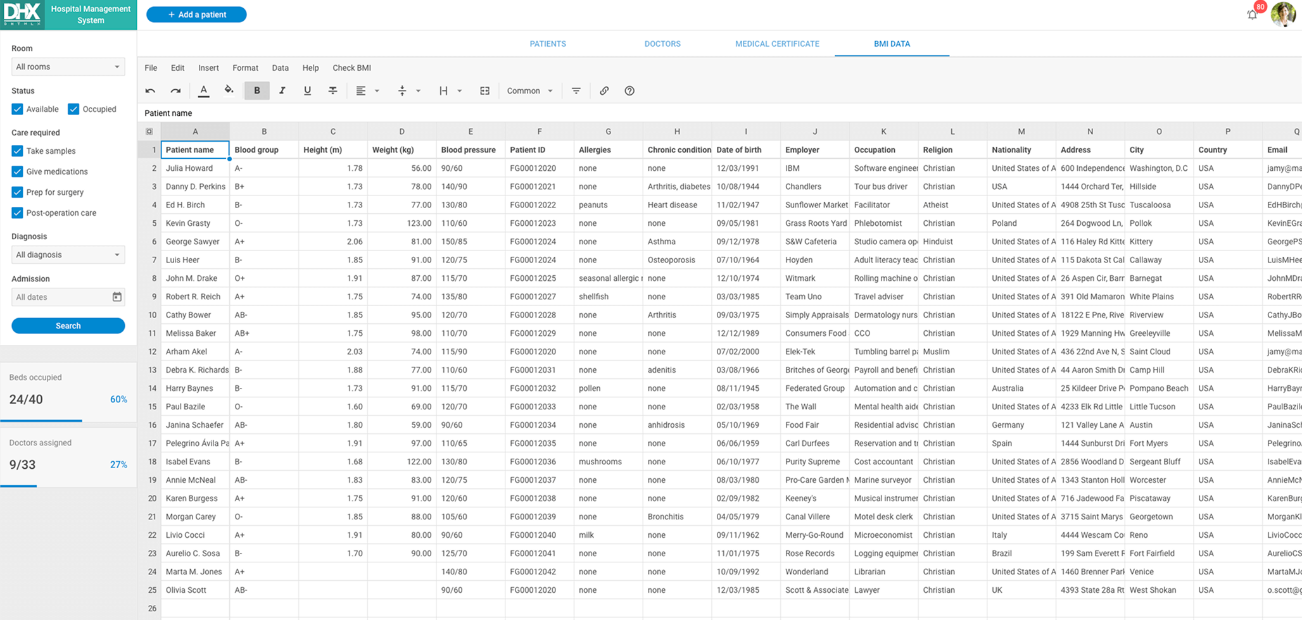Select column header A
This screenshot has height=620, width=1302.
(195, 132)
